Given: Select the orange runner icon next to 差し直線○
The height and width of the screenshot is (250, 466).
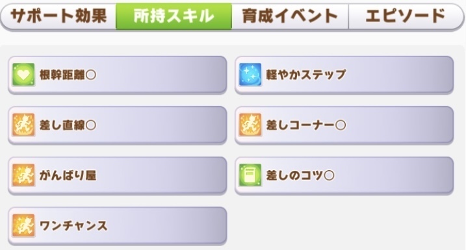Looking at the screenshot, I should click(x=24, y=125).
